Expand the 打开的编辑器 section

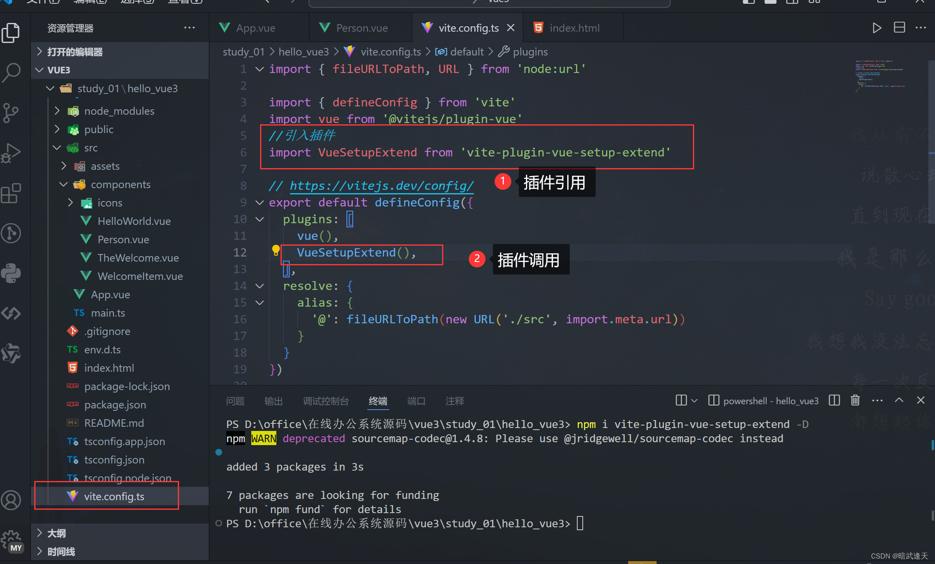point(120,52)
